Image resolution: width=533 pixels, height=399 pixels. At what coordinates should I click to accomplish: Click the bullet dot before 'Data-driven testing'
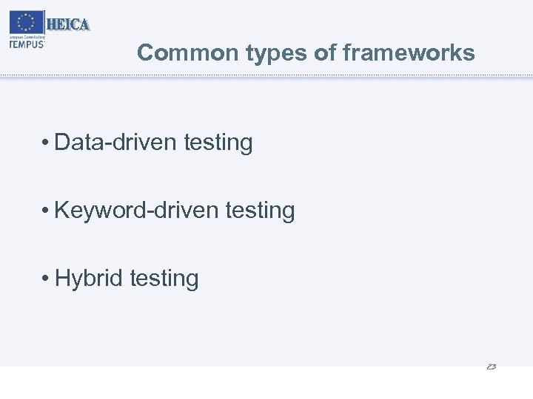[x=46, y=143]
